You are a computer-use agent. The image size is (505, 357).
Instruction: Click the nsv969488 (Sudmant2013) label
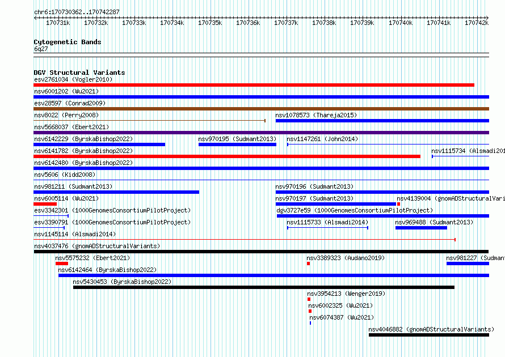434,222
